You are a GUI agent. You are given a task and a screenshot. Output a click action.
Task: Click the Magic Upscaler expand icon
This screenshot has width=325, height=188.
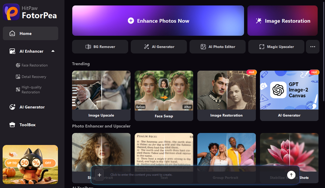(x=262, y=47)
